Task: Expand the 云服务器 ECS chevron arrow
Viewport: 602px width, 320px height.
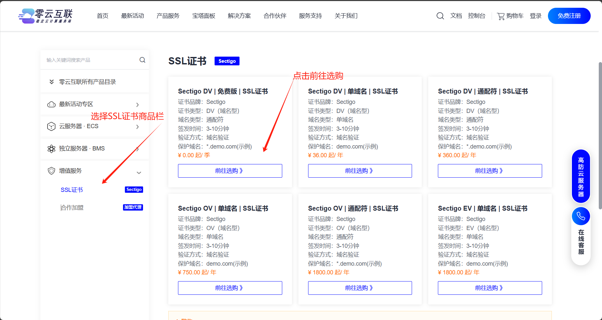Action: click(x=138, y=127)
